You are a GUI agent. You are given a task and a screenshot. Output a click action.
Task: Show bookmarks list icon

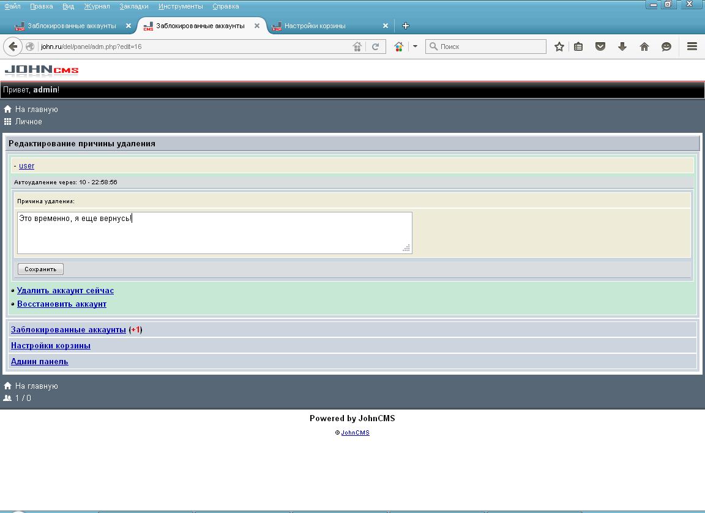tap(578, 47)
